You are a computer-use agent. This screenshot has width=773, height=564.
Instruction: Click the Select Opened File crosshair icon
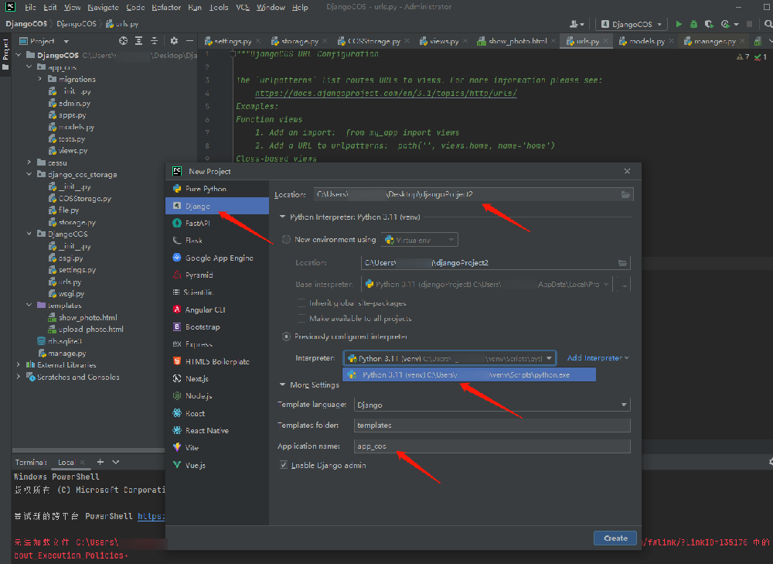click(x=124, y=41)
